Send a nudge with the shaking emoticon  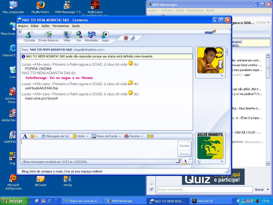click(150, 136)
